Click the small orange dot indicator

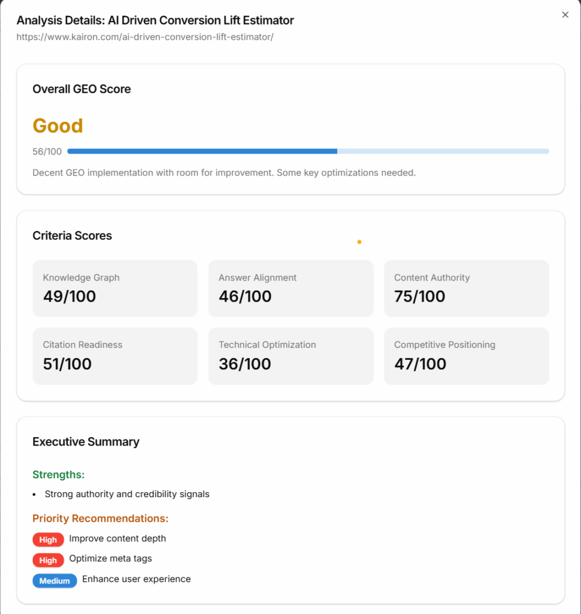359,242
